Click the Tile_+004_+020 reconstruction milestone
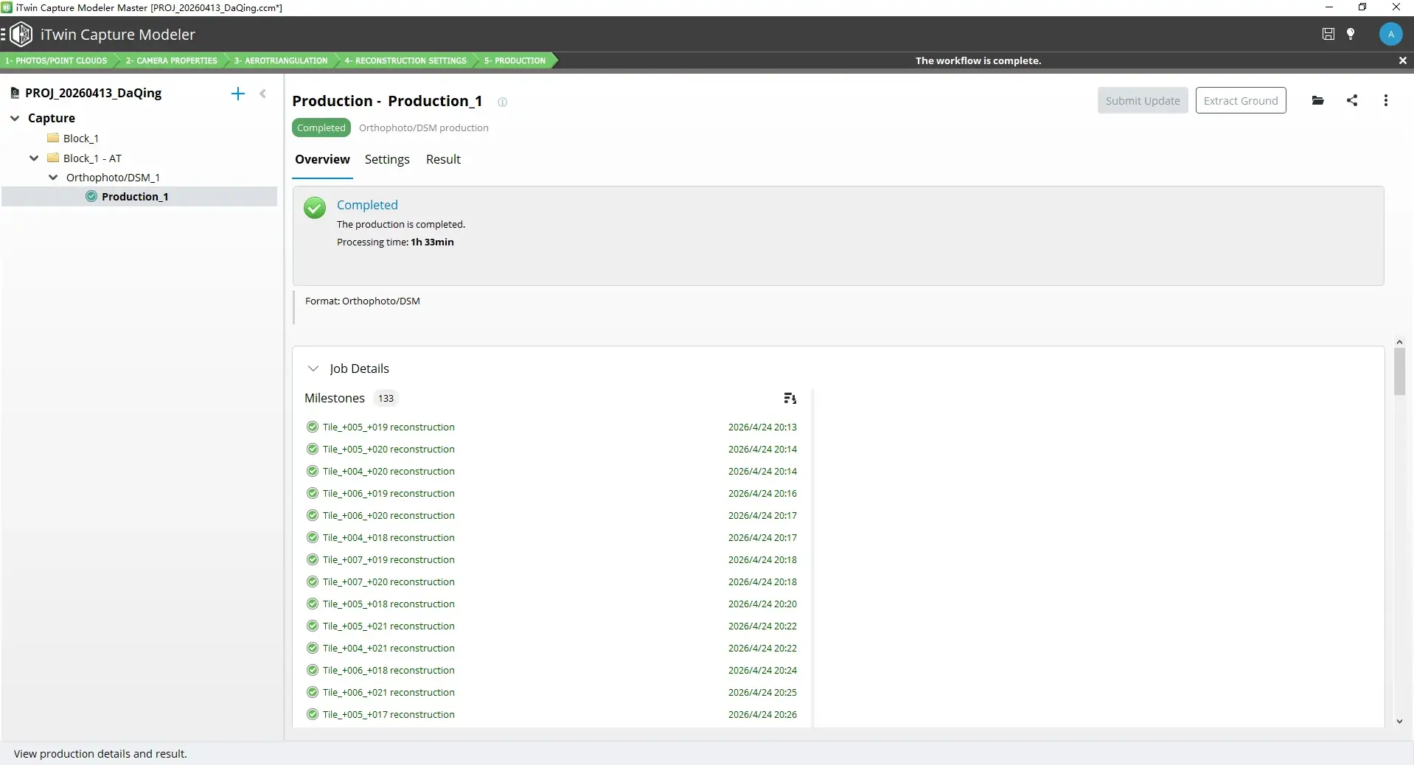This screenshot has width=1414, height=765. (389, 471)
